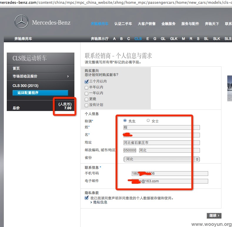This screenshot has height=227, width=232.
Task: Check the 半年以内 checkbox
Action: (86, 88)
